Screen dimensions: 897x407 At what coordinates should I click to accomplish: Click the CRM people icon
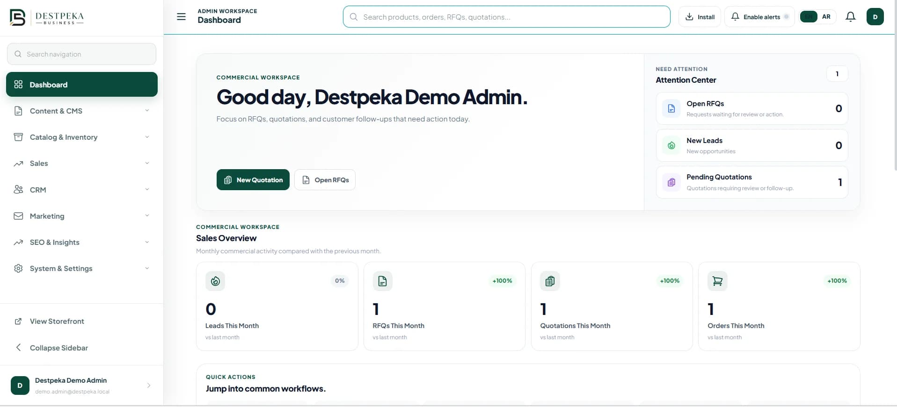pos(18,189)
